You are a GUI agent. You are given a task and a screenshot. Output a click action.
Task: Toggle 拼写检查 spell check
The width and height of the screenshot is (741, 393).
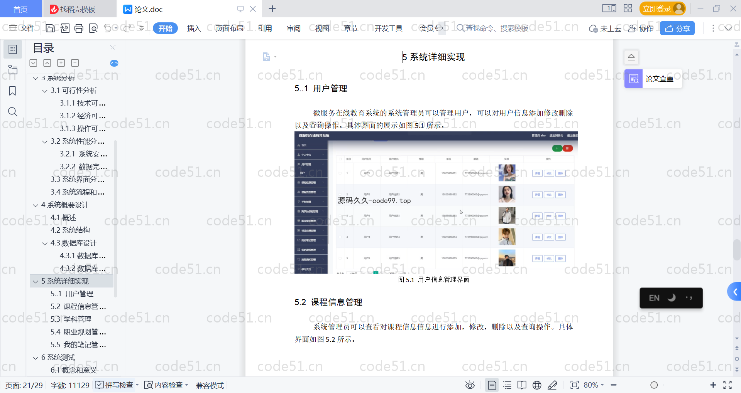(115, 385)
